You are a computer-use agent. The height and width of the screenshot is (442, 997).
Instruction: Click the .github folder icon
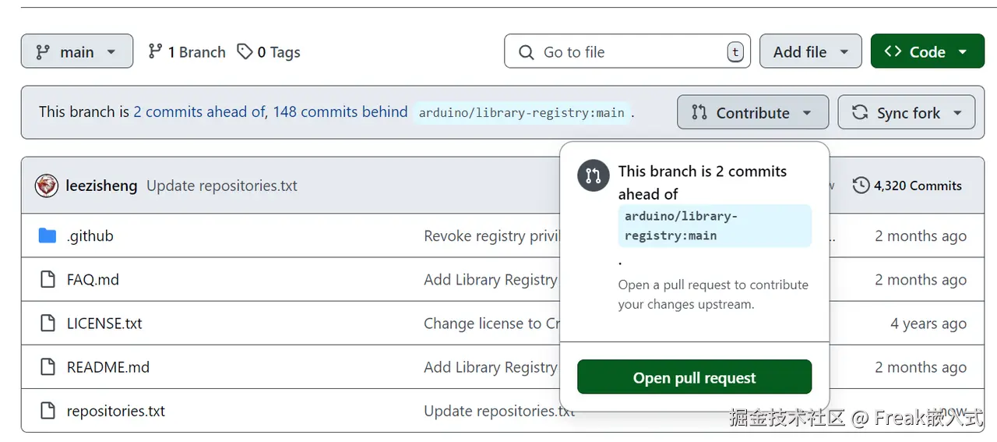tap(48, 235)
